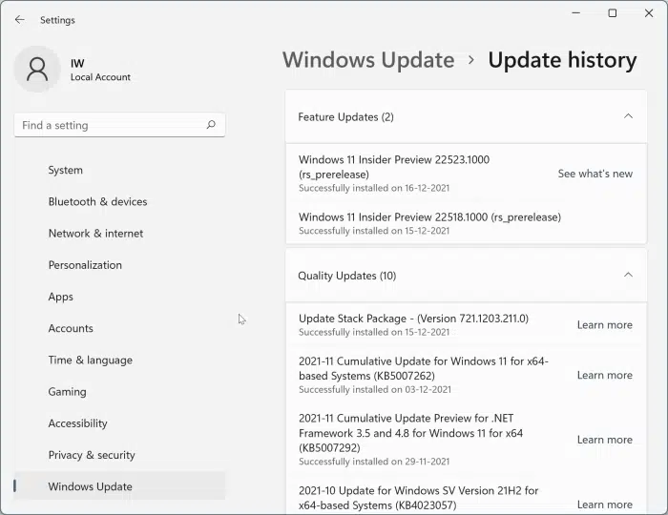Collapse the Quality Updates section chevron

click(x=628, y=275)
